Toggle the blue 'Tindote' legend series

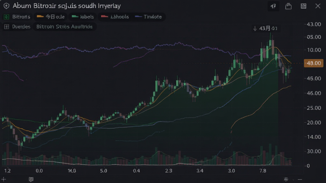(148, 17)
